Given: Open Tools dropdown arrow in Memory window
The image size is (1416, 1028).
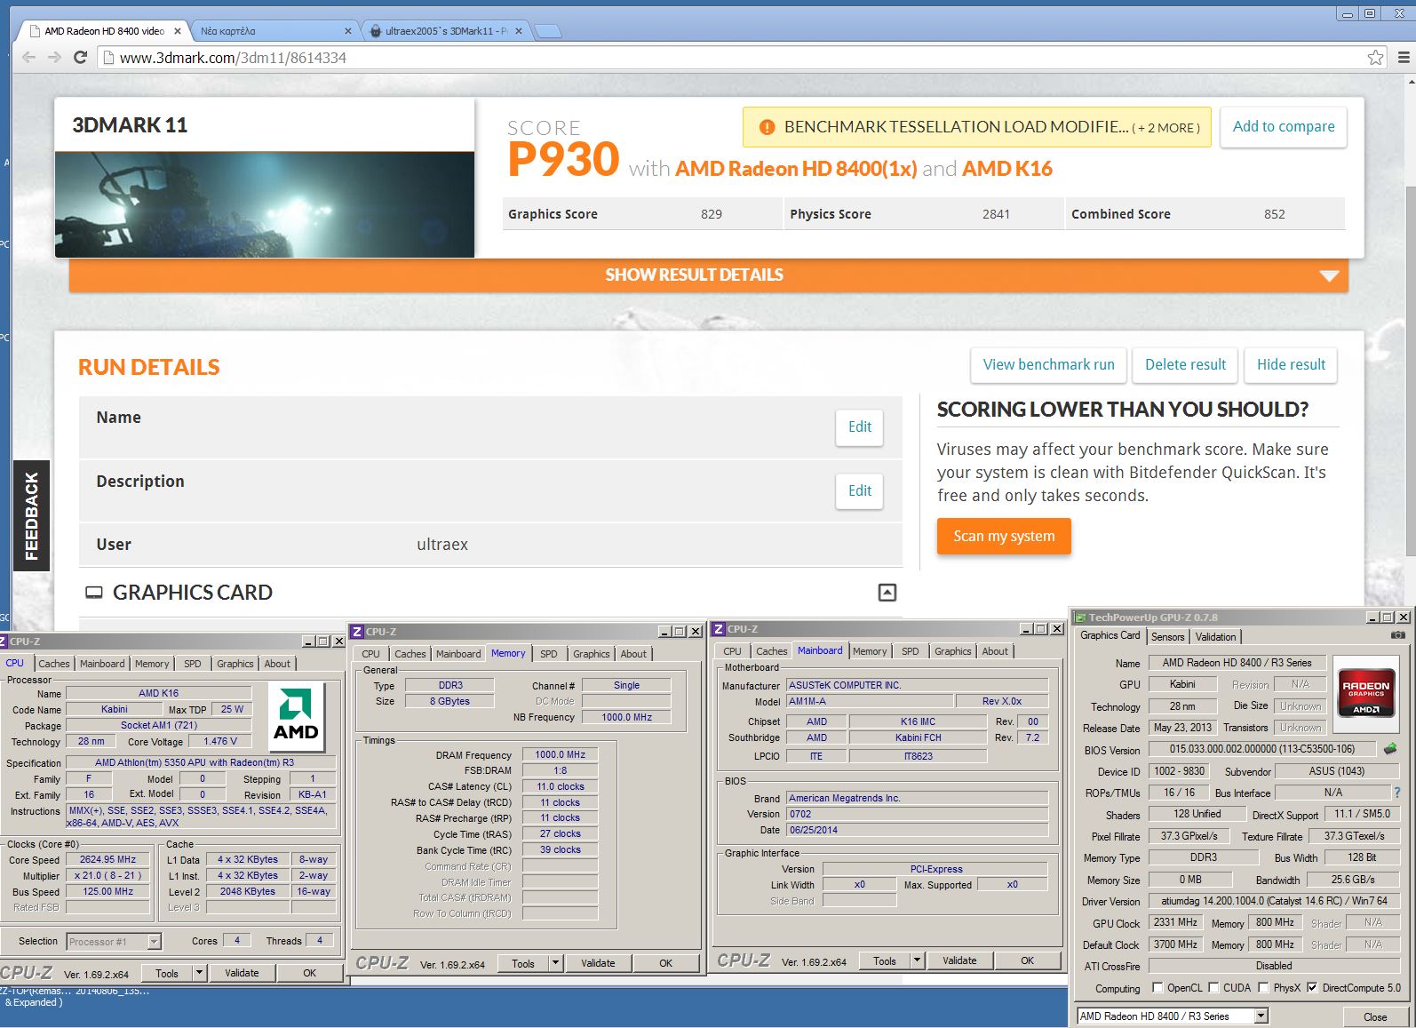Looking at the screenshot, I should (x=555, y=963).
